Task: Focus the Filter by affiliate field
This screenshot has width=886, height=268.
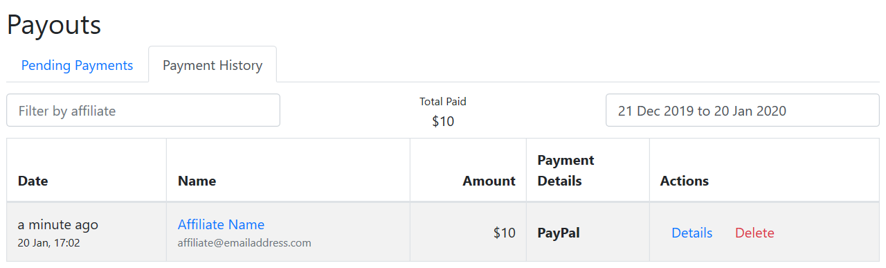Action: [143, 111]
